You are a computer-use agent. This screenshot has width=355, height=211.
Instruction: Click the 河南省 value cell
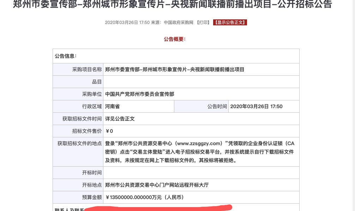(x=139, y=106)
